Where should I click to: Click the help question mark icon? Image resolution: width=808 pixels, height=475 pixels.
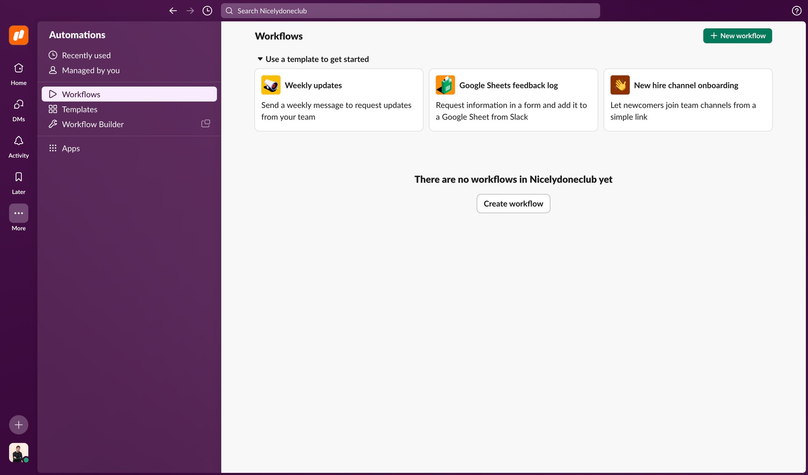796,11
